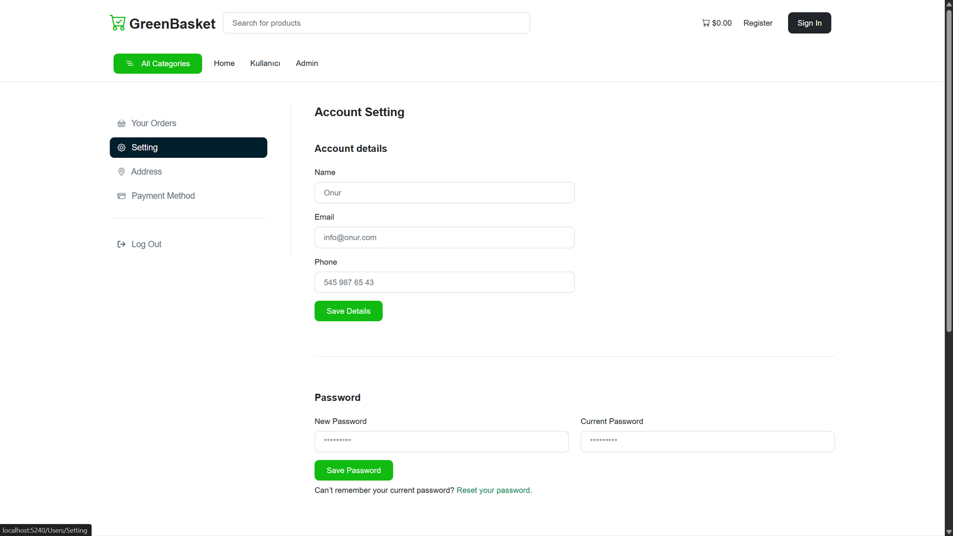Click the card icon for Payment Method
This screenshot has height=536, width=953.
[x=122, y=196]
